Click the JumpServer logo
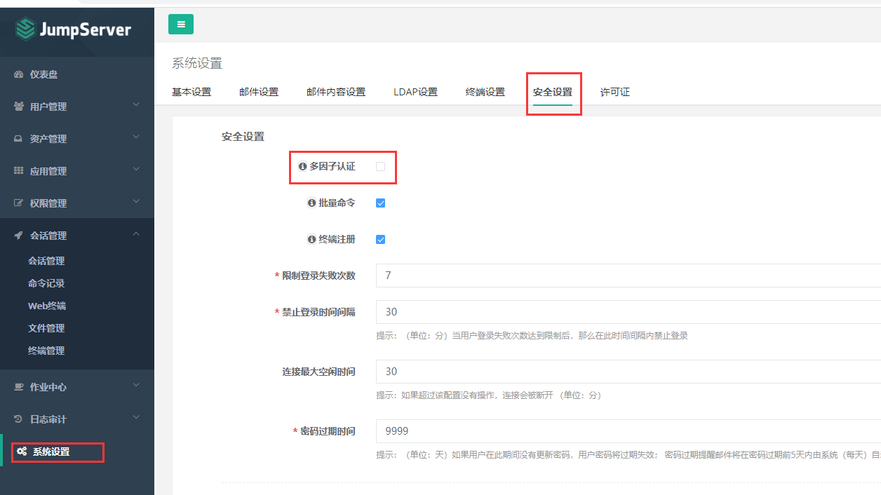 [74, 30]
